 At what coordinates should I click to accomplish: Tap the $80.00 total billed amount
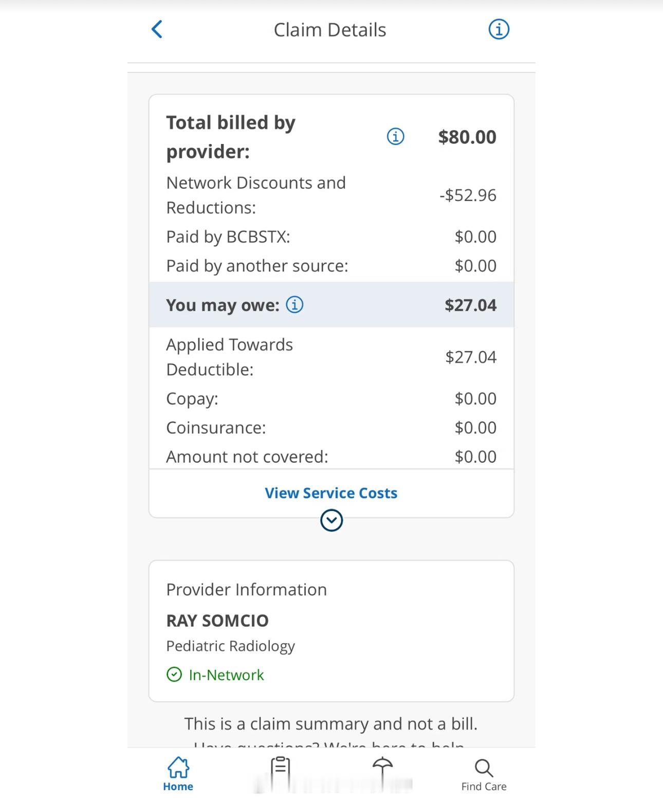(x=467, y=137)
